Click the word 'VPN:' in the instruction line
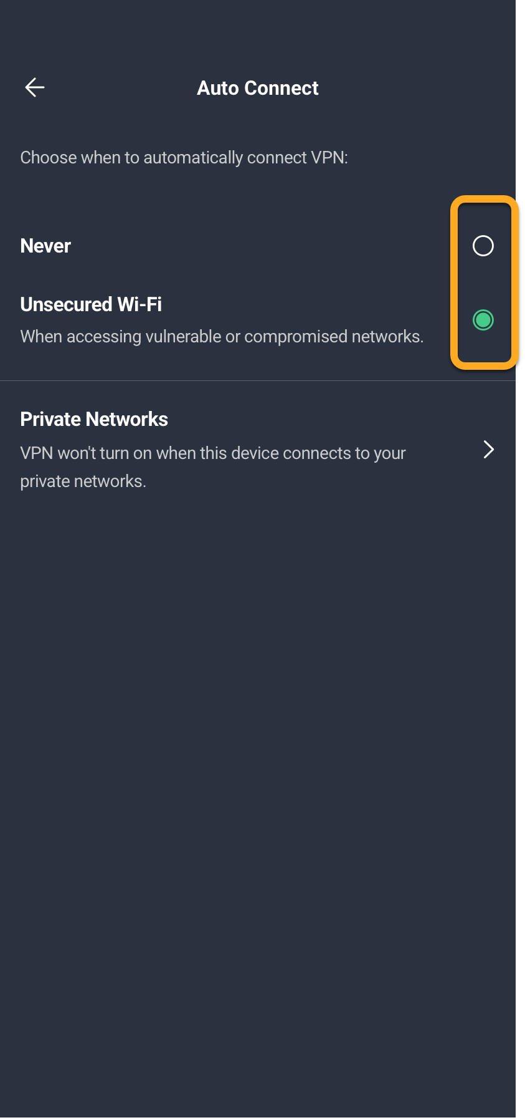 pyautogui.click(x=329, y=157)
